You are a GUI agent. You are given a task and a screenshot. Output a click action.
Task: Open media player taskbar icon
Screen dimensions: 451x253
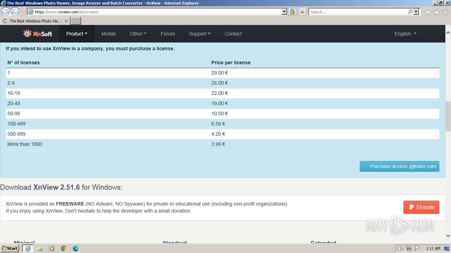point(52,248)
